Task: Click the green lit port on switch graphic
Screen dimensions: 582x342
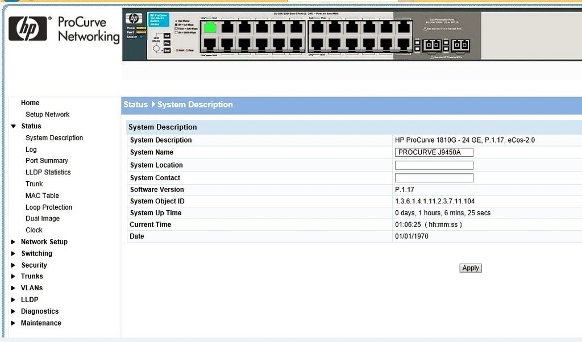Action: pos(210,27)
